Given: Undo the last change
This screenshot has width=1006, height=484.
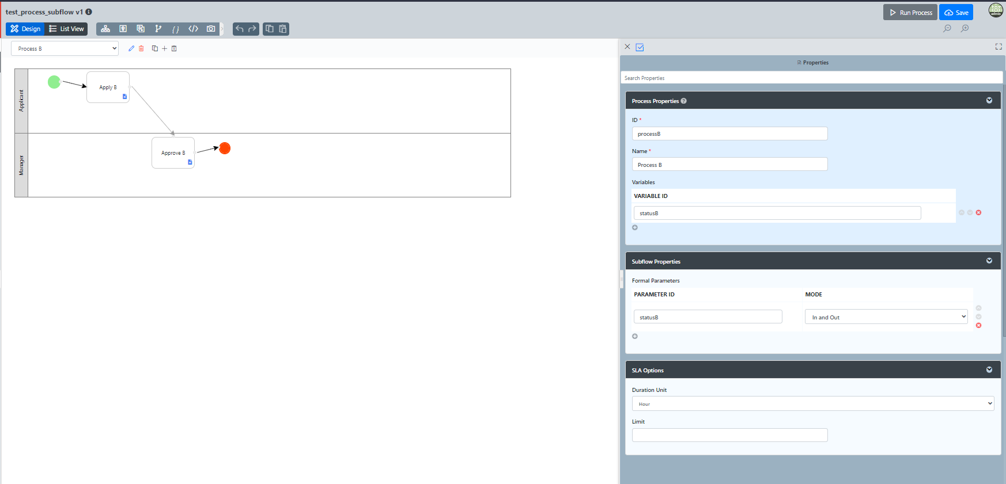Looking at the screenshot, I should click(240, 29).
